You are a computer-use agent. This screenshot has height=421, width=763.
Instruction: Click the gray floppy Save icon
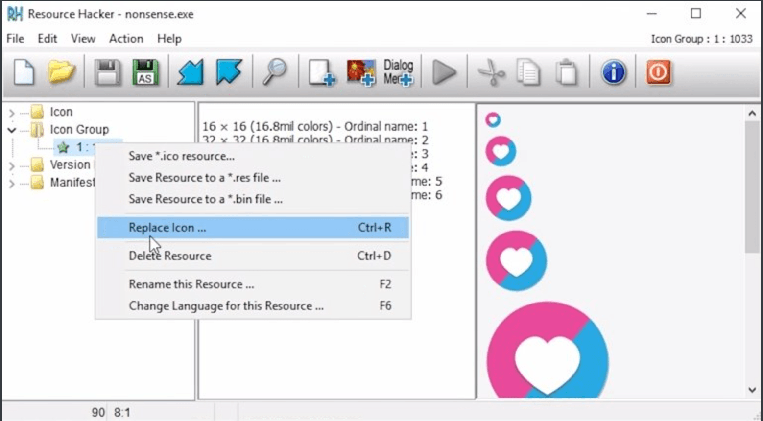pos(107,72)
